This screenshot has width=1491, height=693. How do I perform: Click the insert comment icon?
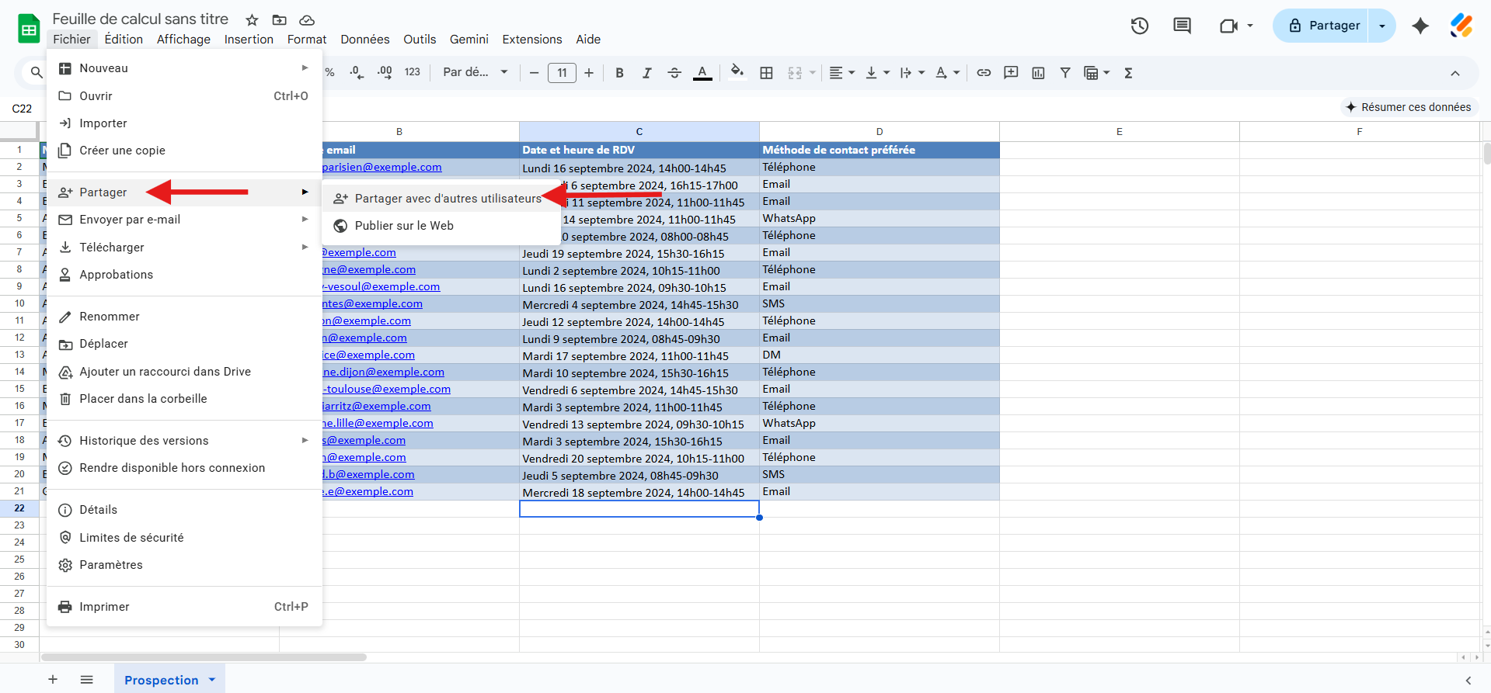(x=1011, y=73)
